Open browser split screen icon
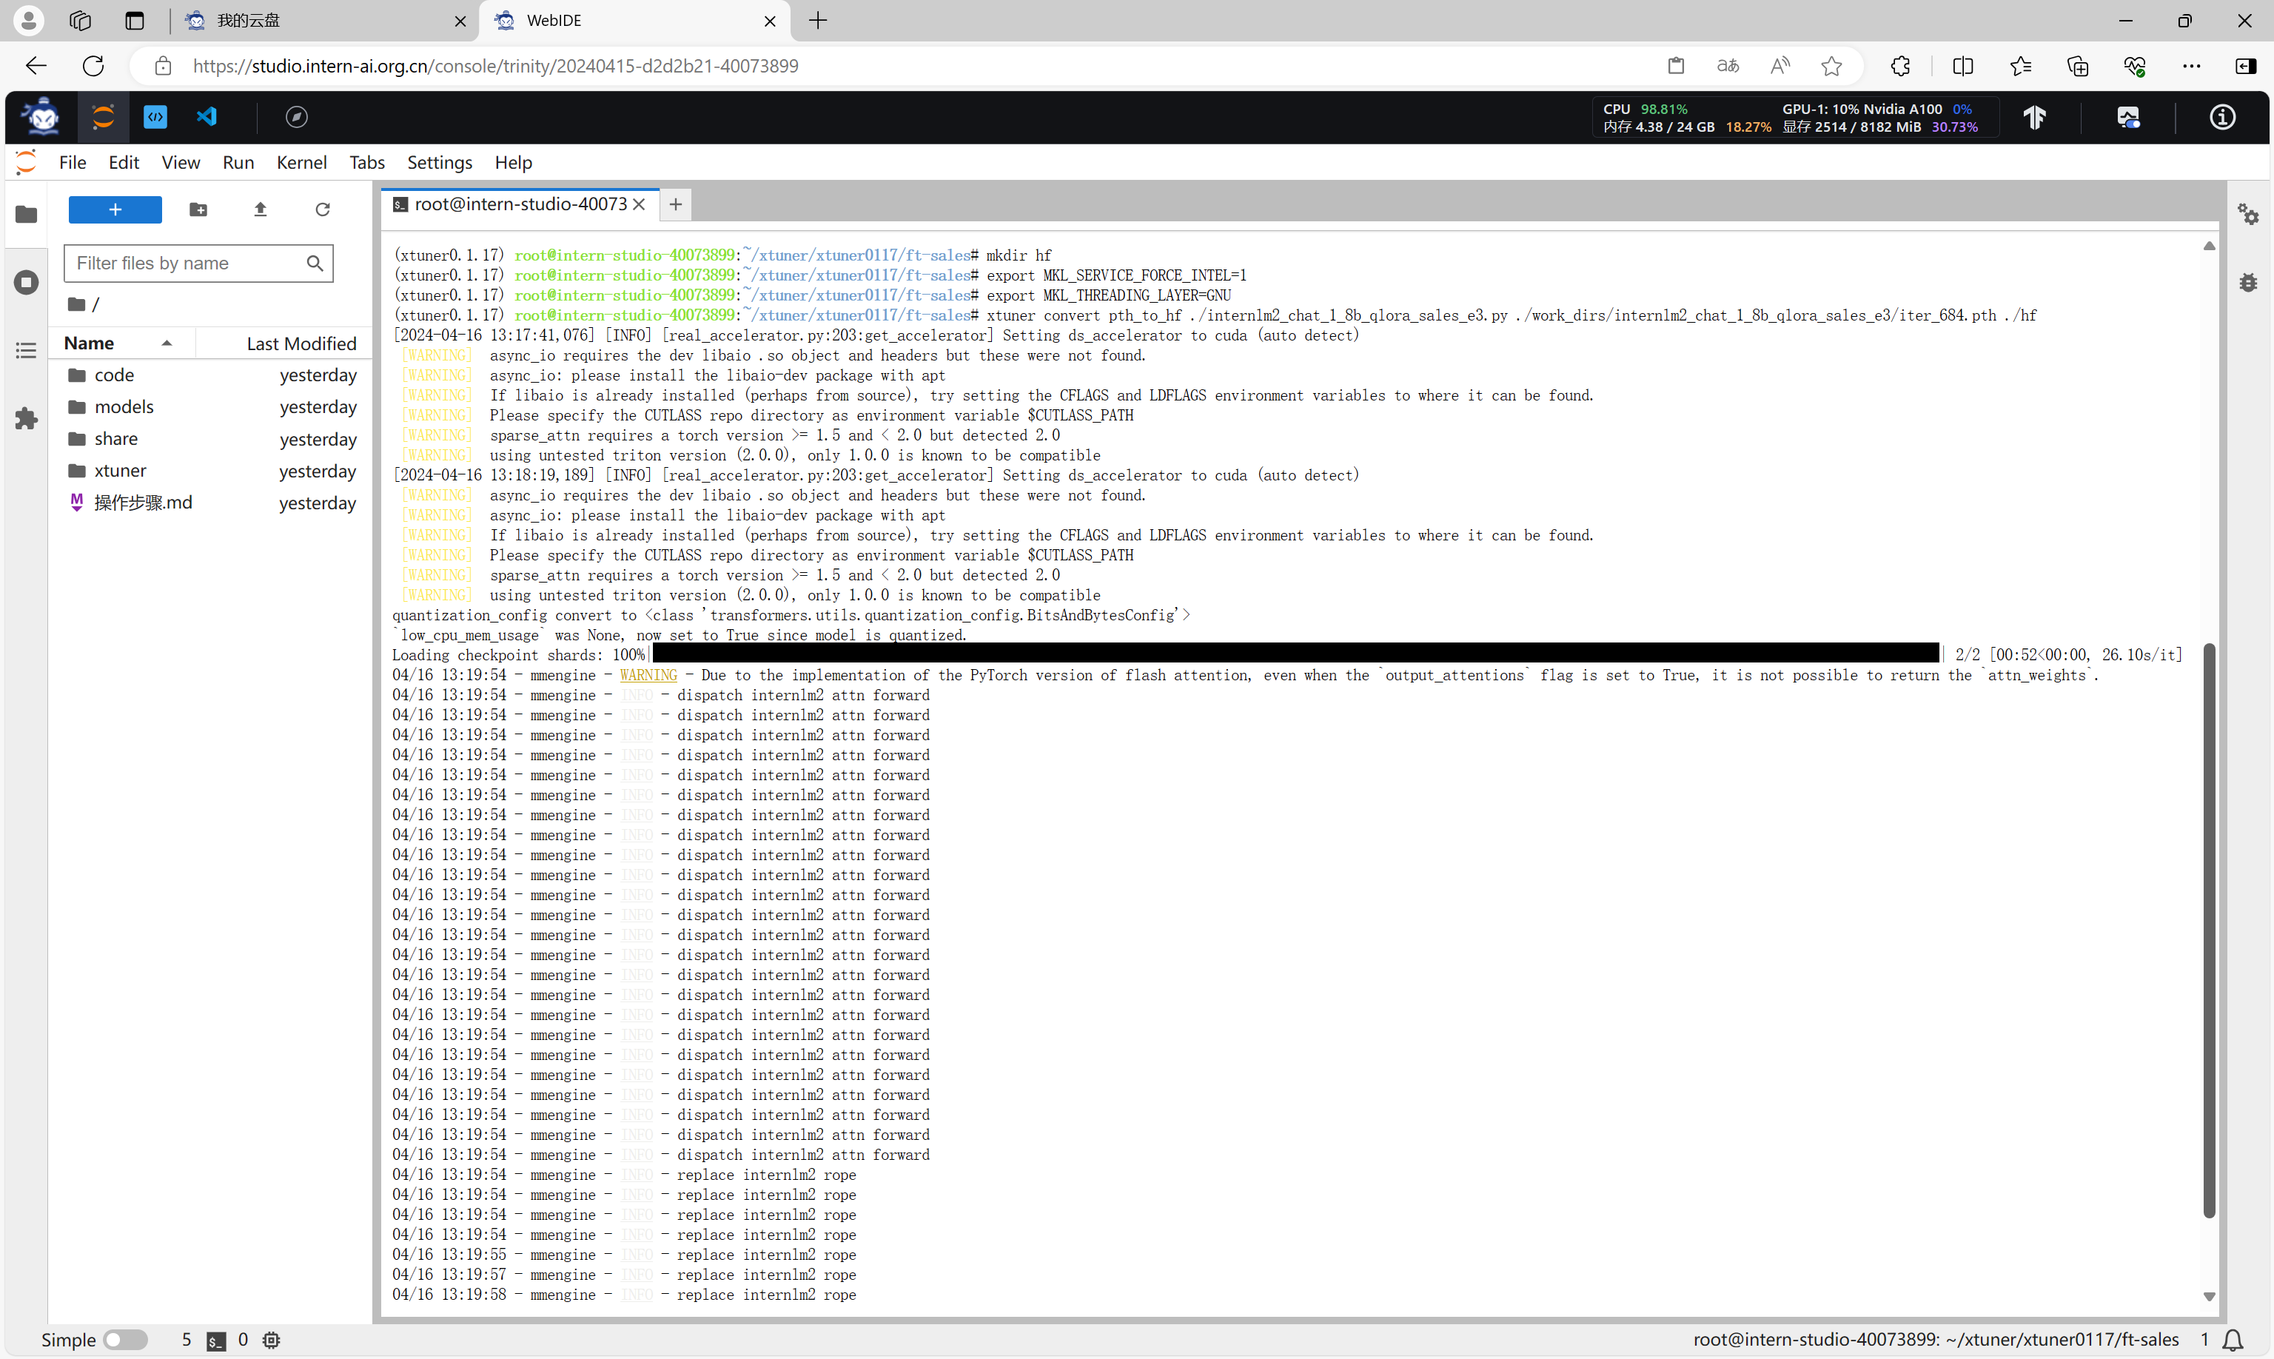The width and height of the screenshot is (2274, 1359). click(x=1962, y=66)
